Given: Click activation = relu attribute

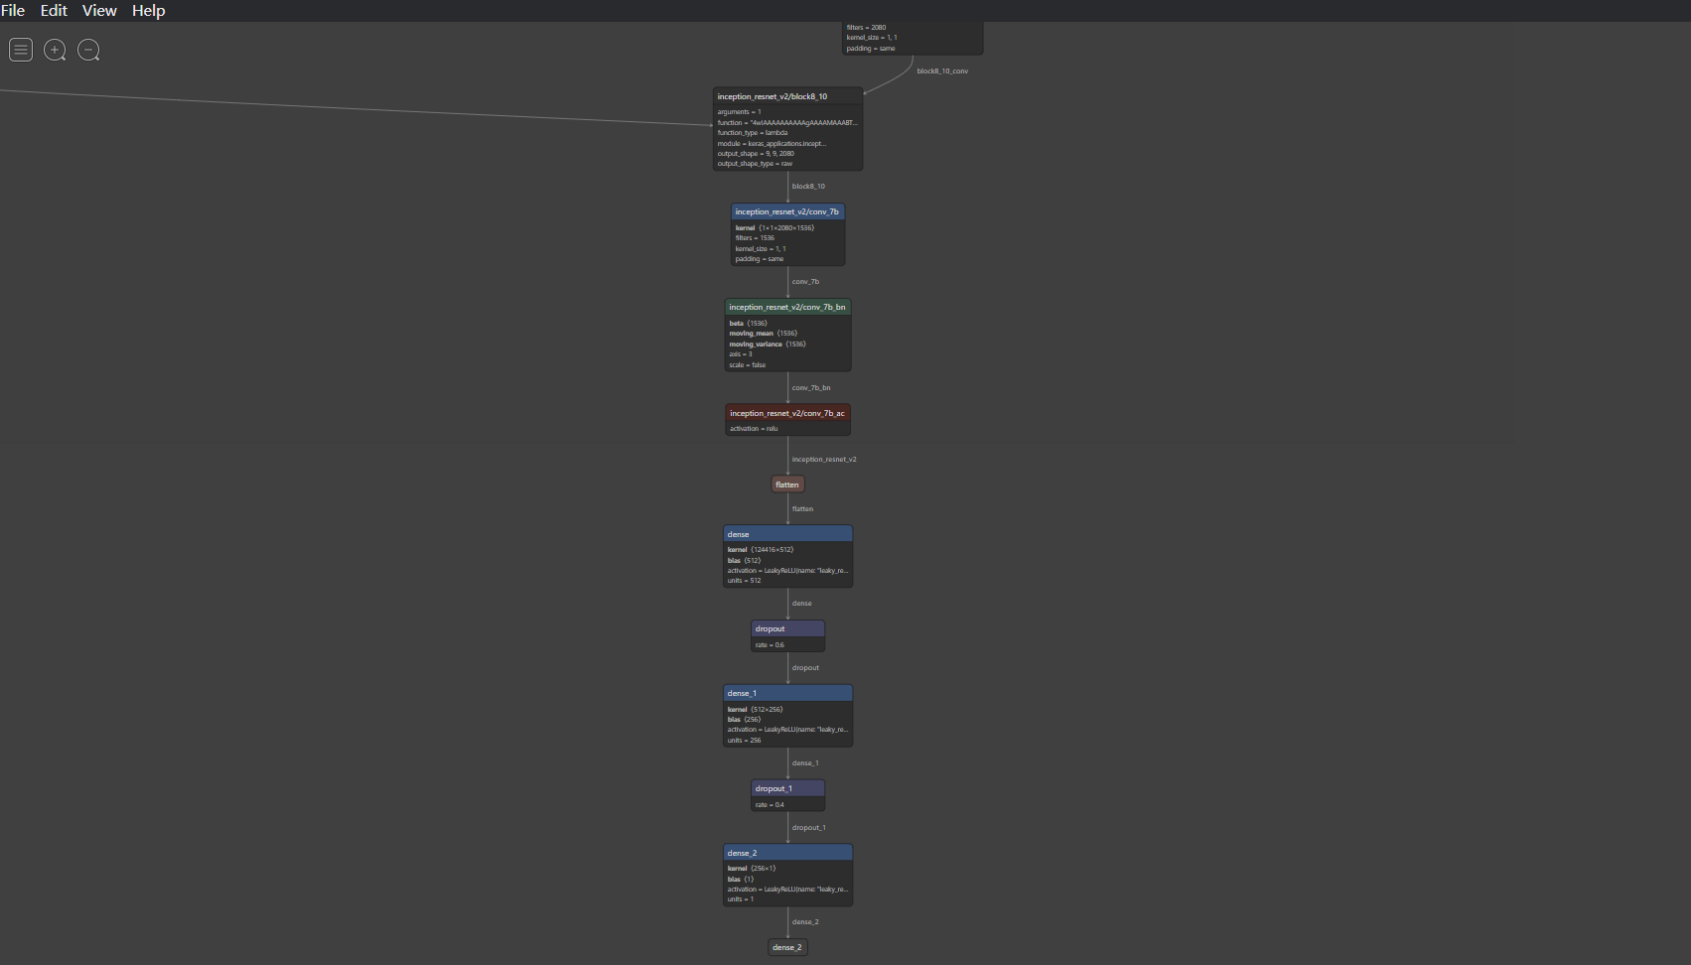Looking at the screenshot, I should 754,429.
